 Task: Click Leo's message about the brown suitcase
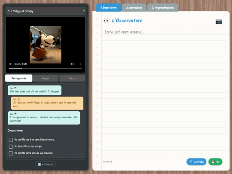pyautogui.click(x=44, y=118)
